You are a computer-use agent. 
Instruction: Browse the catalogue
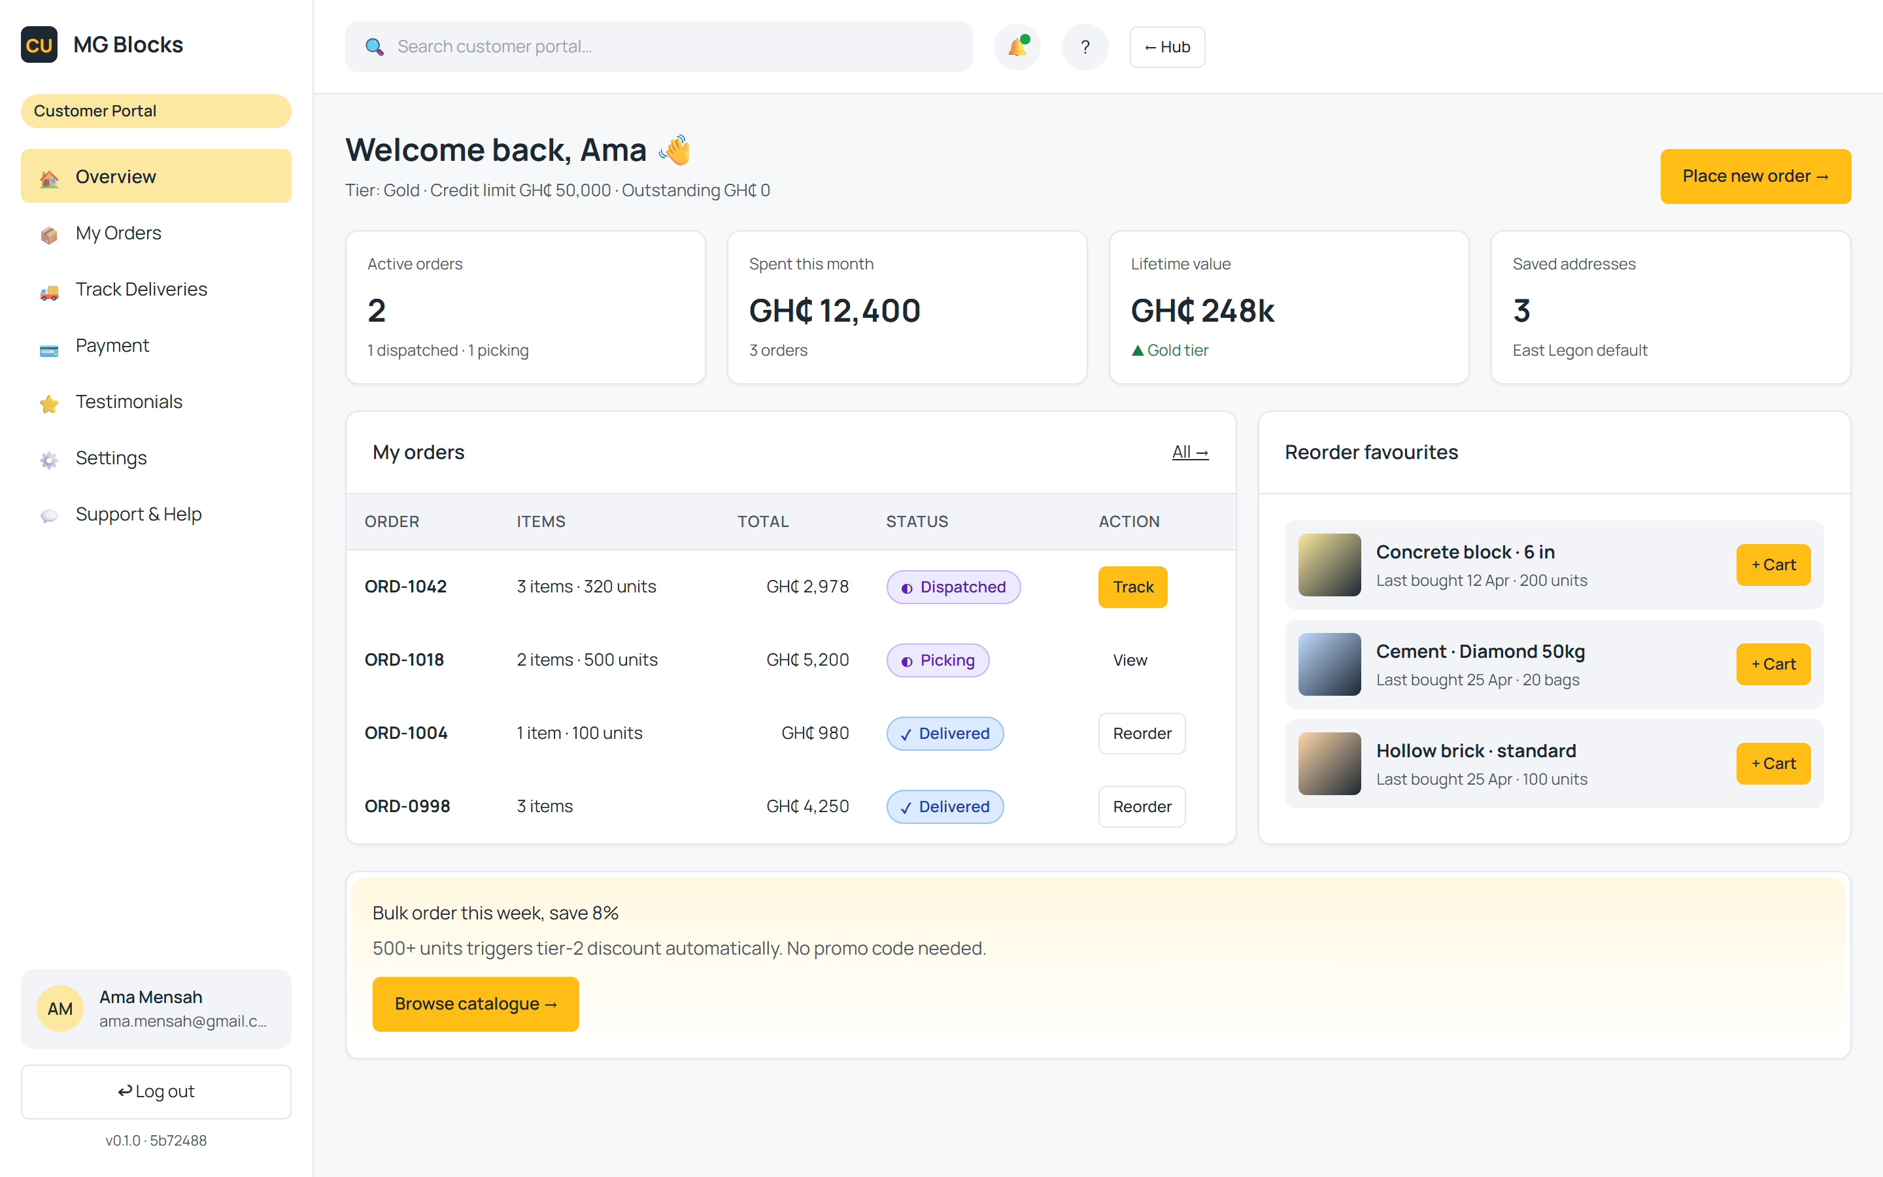tap(475, 1004)
